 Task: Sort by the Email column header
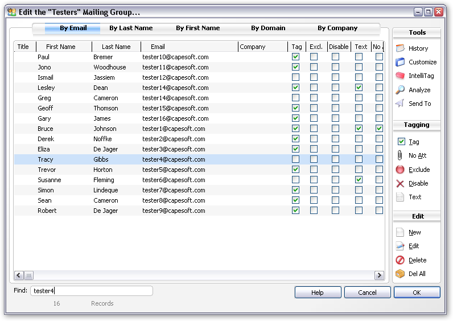158,47
